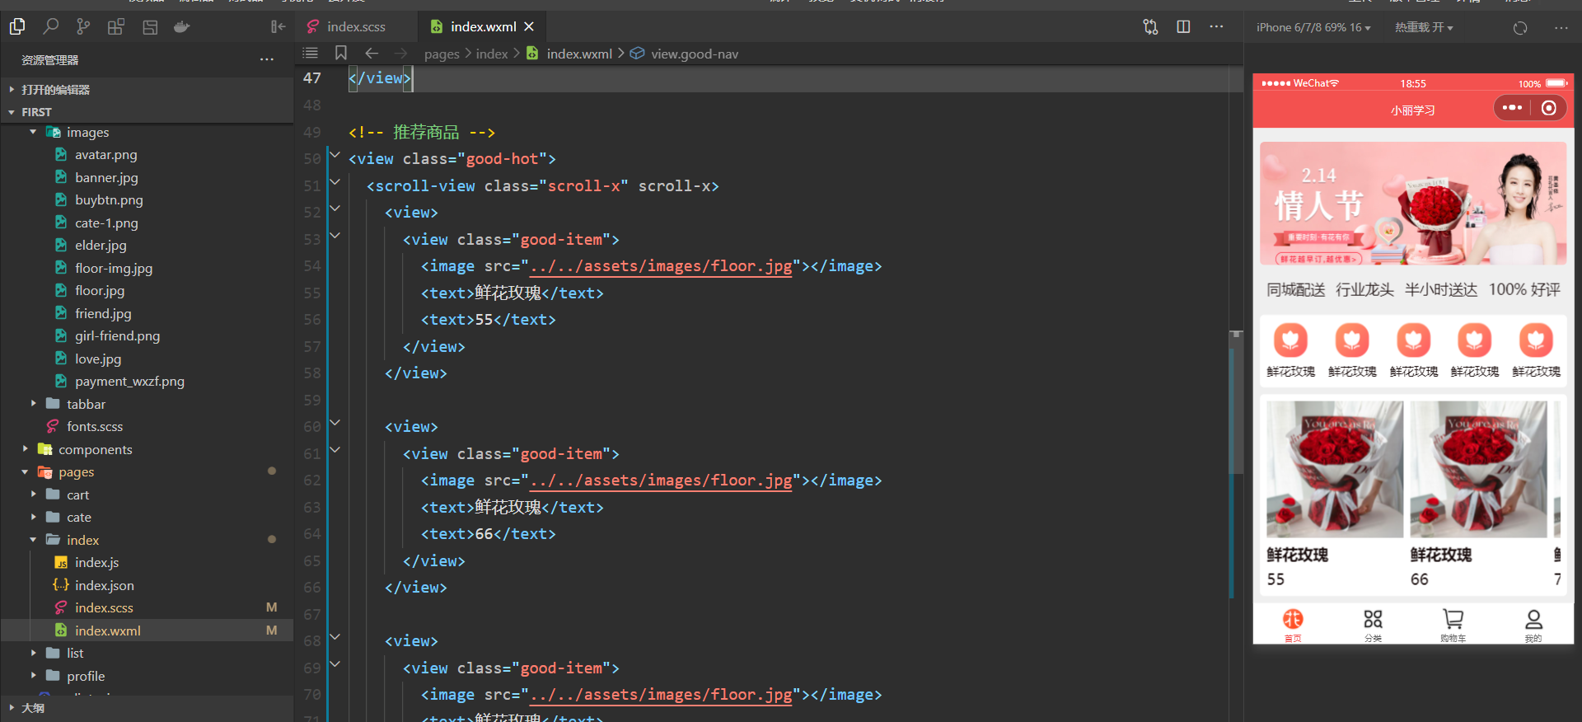Fold code at line 60
The width and height of the screenshot is (1582, 722).
pyautogui.click(x=335, y=423)
